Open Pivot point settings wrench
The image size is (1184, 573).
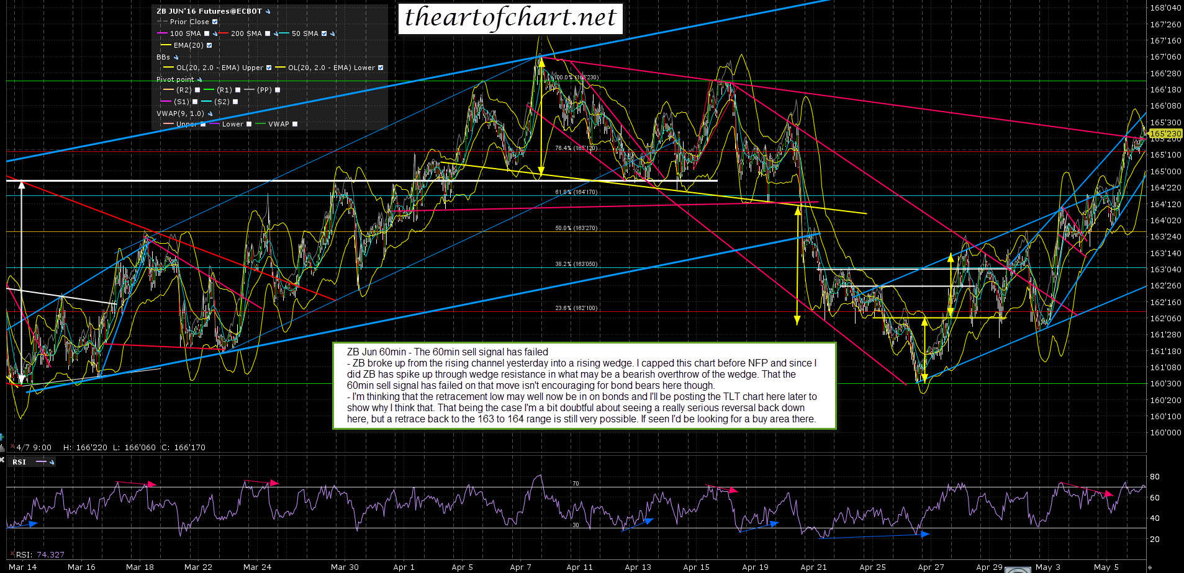pos(199,79)
